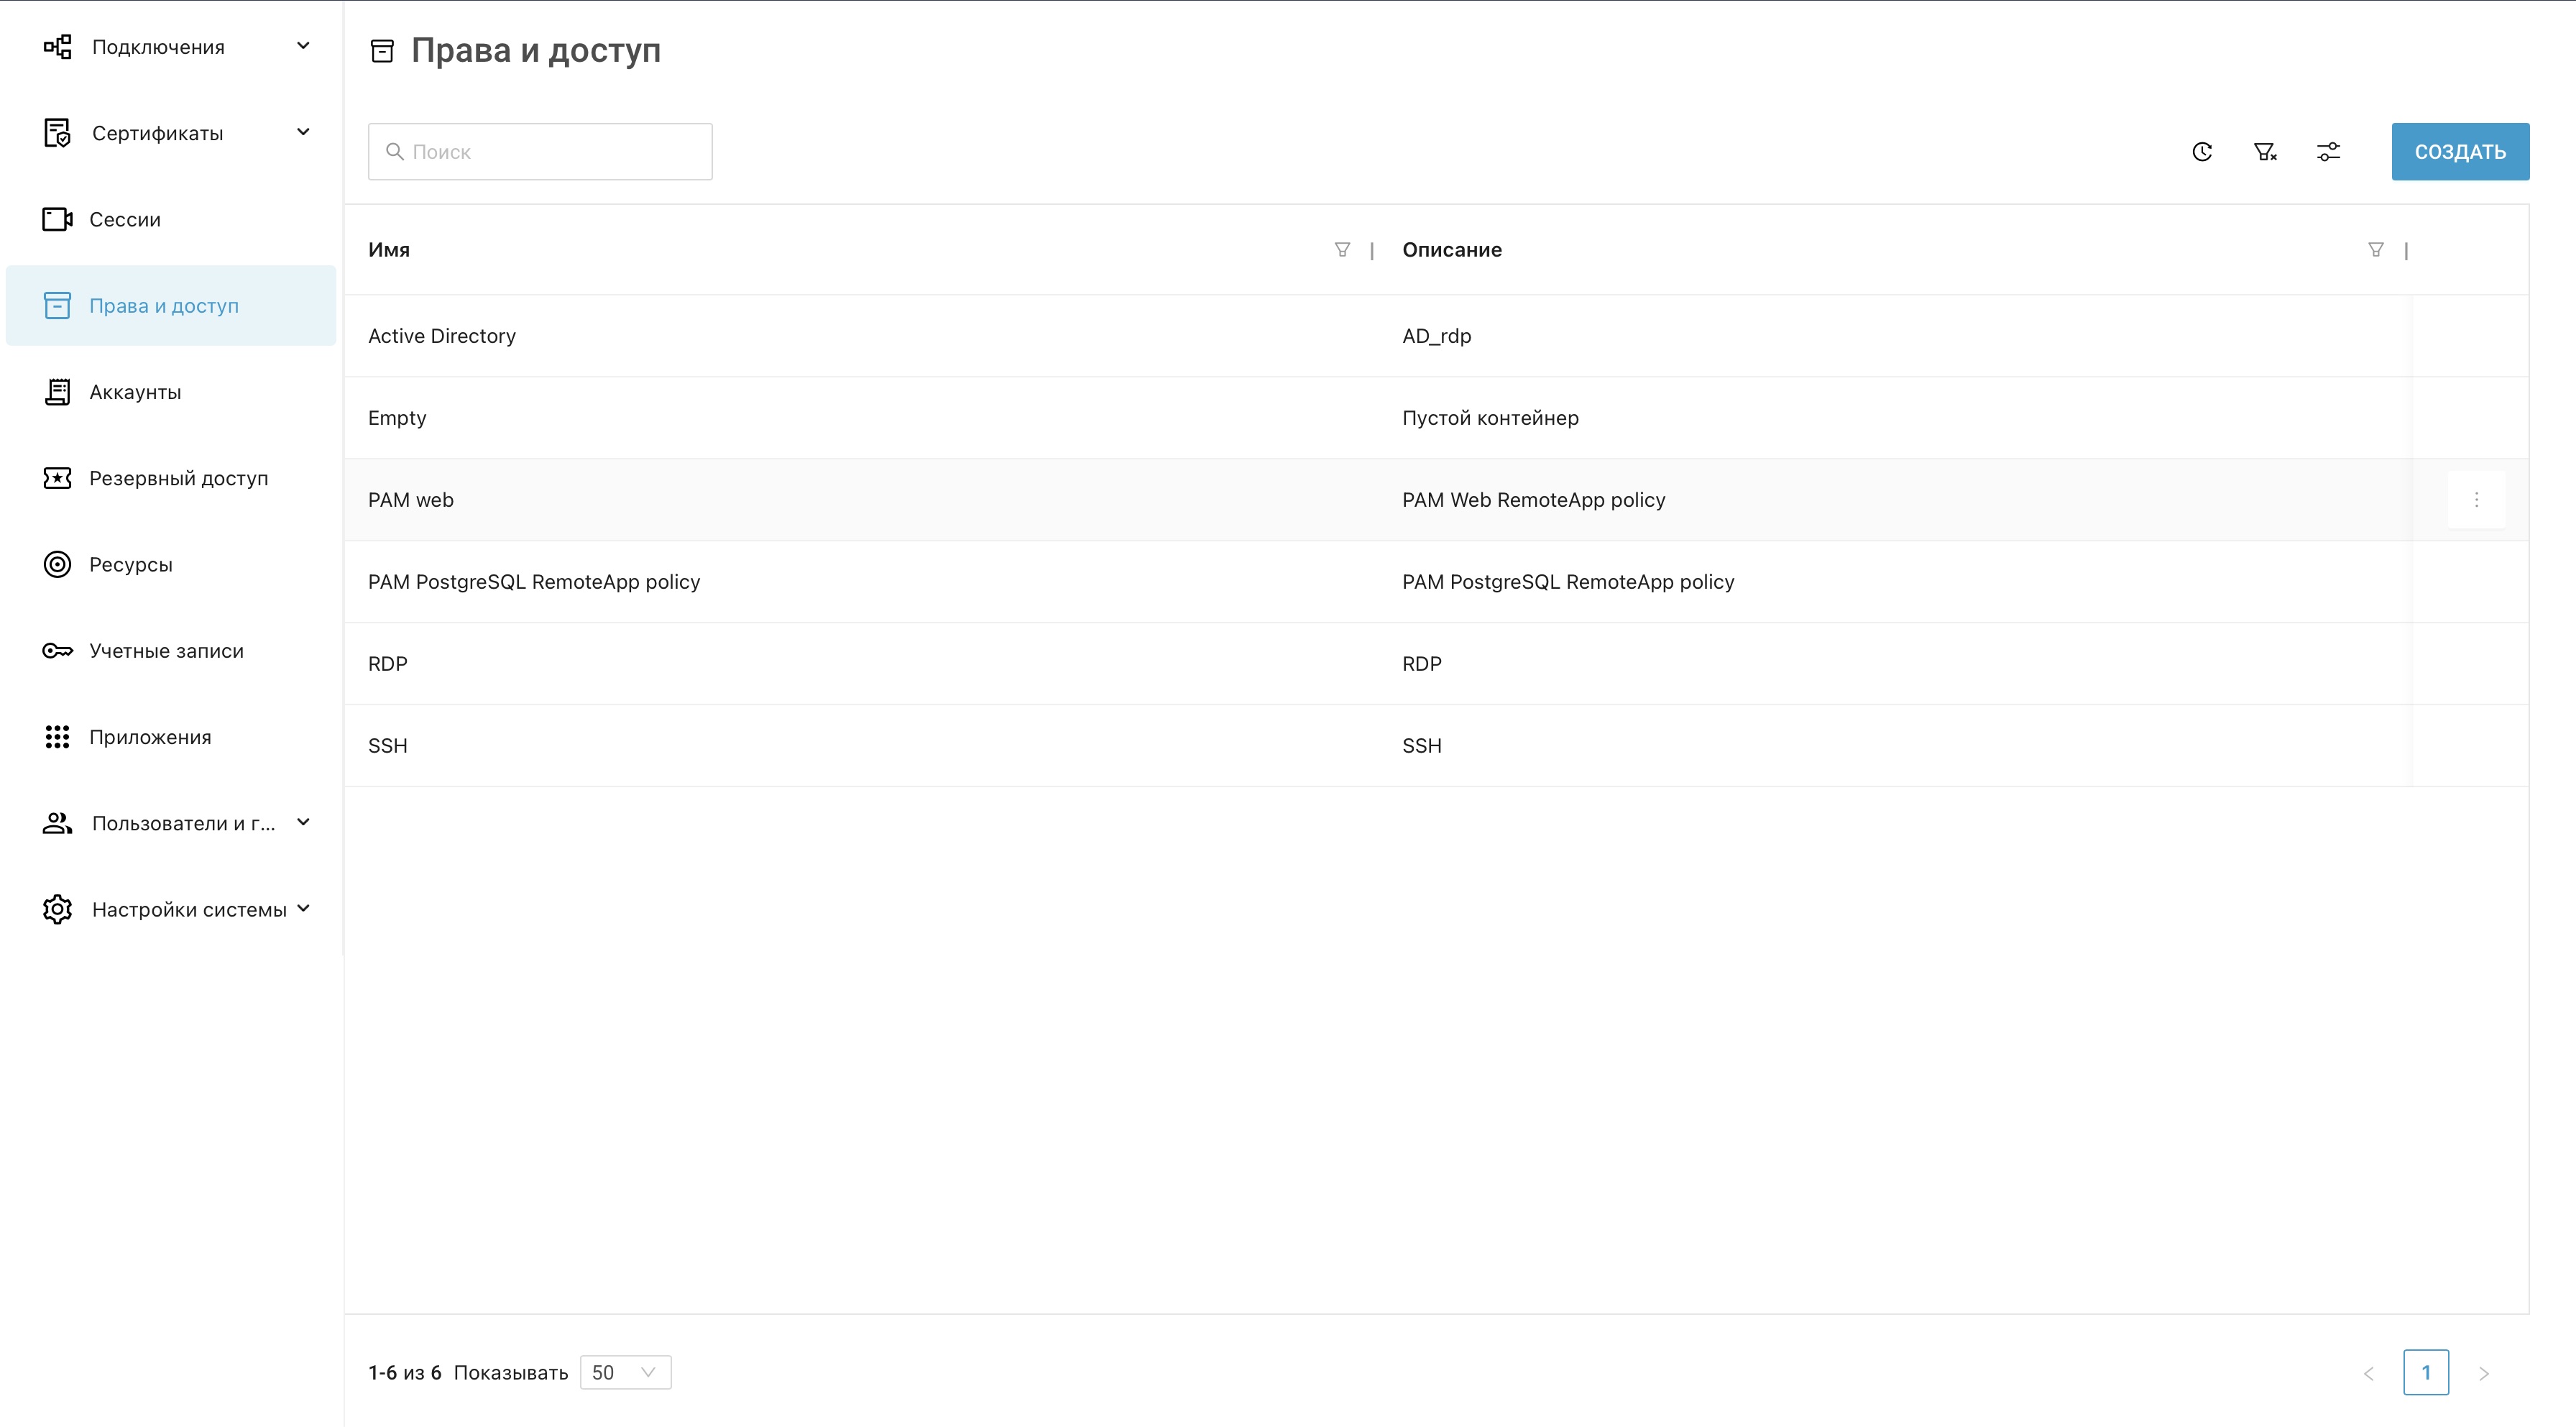Open the Приложения menu item
This screenshot has width=2576, height=1427.
(150, 737)
